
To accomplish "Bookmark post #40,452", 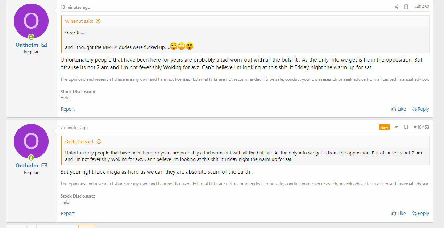I will 406,7.
